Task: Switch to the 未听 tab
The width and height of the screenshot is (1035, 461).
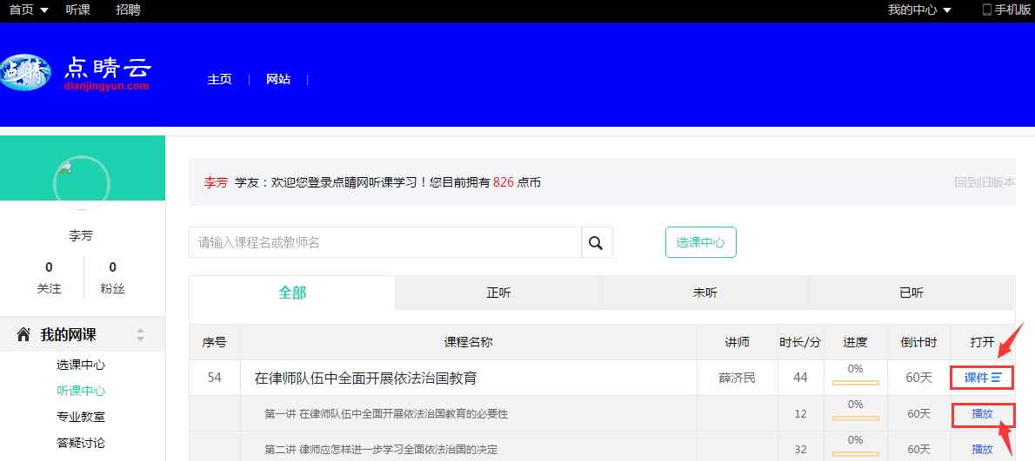Action: pos(704,293)
